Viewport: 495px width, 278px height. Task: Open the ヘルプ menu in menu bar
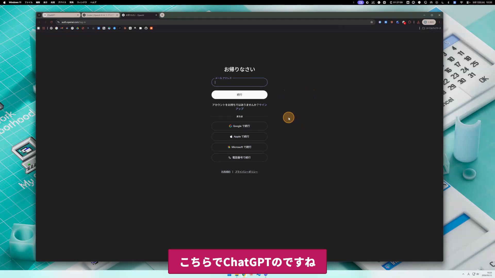click(93, 2)
